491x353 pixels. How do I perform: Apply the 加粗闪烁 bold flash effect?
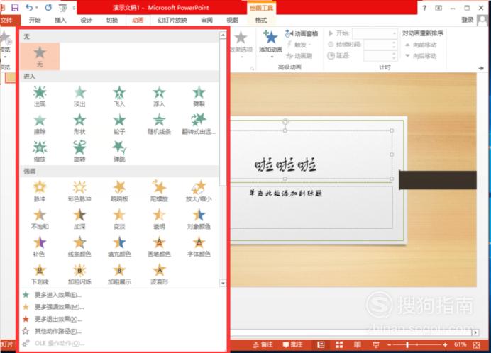(x=79, y=274)
